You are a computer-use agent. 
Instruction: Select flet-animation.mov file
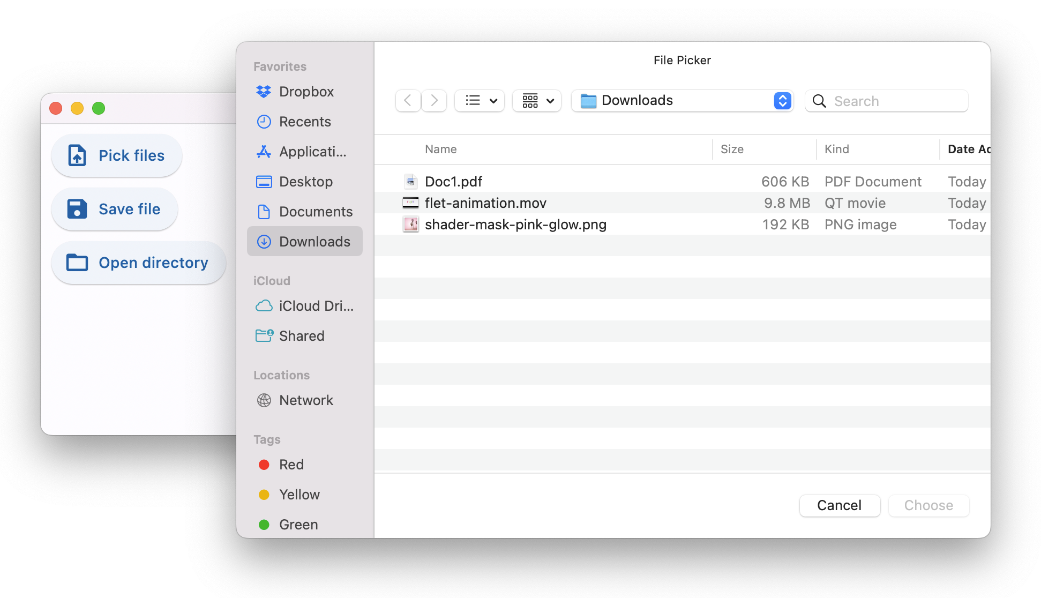[x=485, y=203]
